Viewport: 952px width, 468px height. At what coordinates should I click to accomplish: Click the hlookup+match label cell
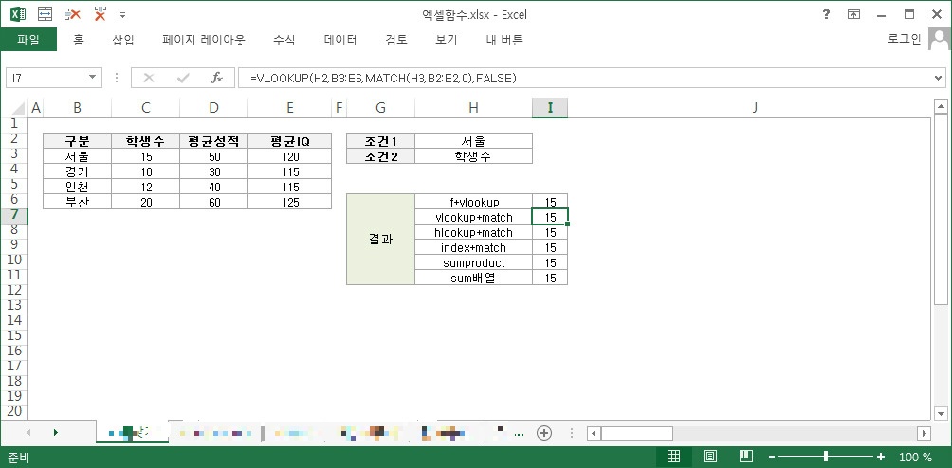(473, 232)
